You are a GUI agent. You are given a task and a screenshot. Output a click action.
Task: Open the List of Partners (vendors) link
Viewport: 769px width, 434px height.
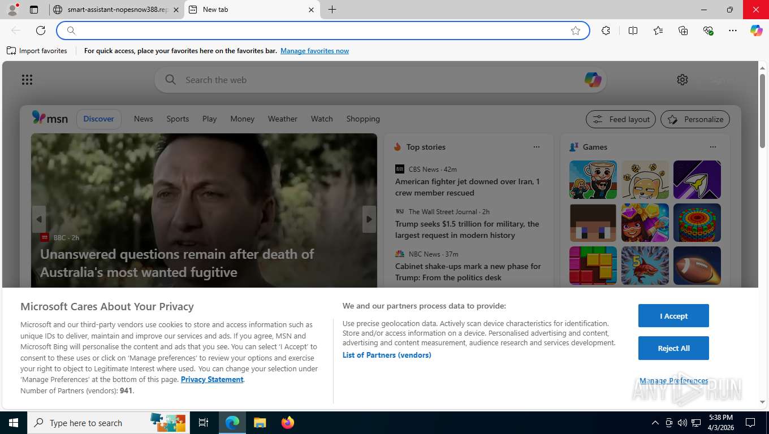coord(387,355)
